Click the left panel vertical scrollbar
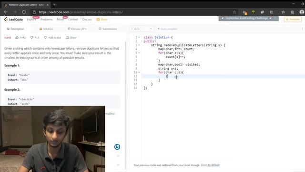The image size is (305, 172). [126, 105]
